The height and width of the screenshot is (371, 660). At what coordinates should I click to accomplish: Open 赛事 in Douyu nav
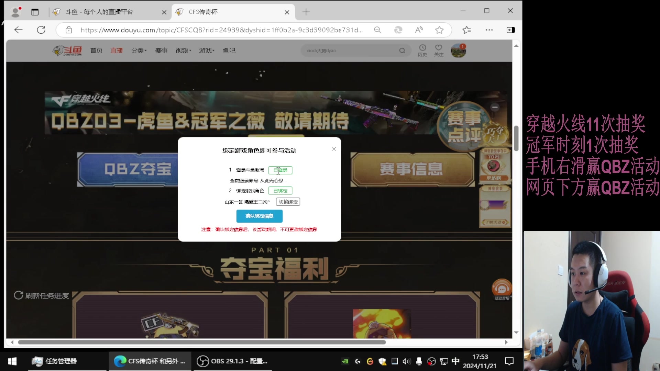pyautogui.click(x=161, y=50)
